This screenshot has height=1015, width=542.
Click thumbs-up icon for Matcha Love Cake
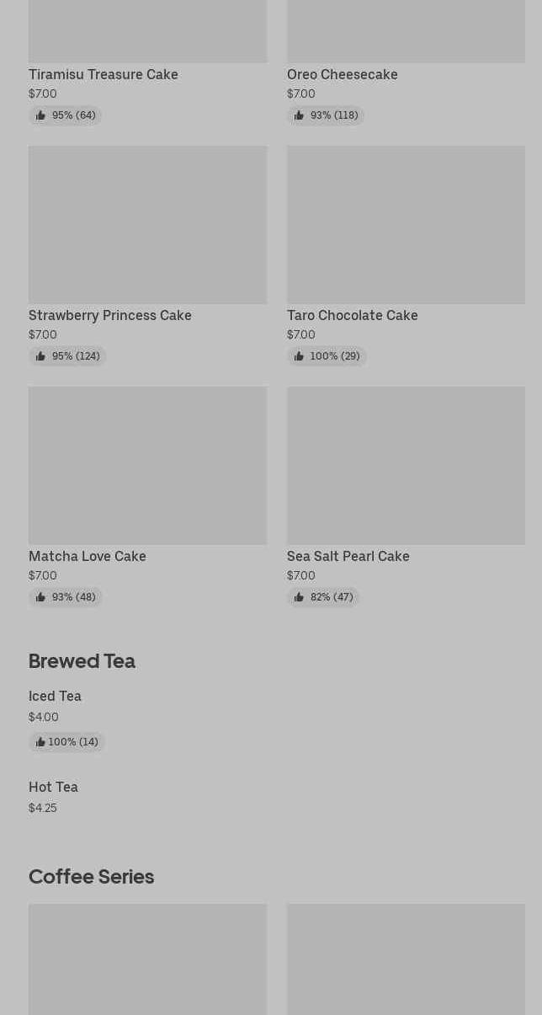point(40,597)
